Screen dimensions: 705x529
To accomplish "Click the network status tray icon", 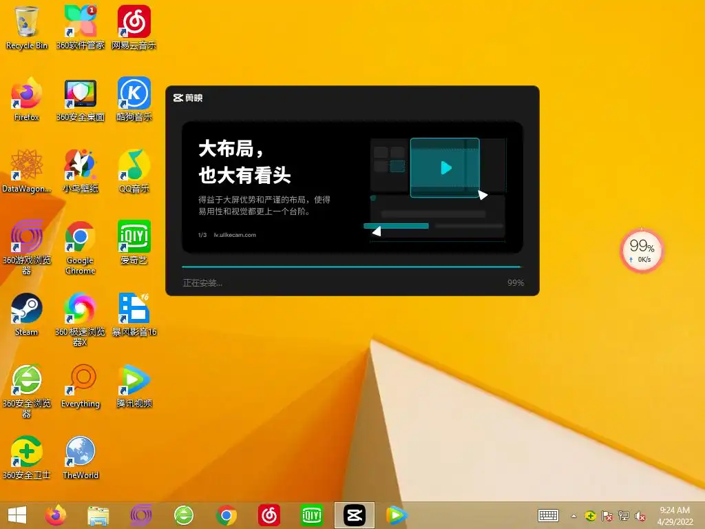I will (623, 516).
